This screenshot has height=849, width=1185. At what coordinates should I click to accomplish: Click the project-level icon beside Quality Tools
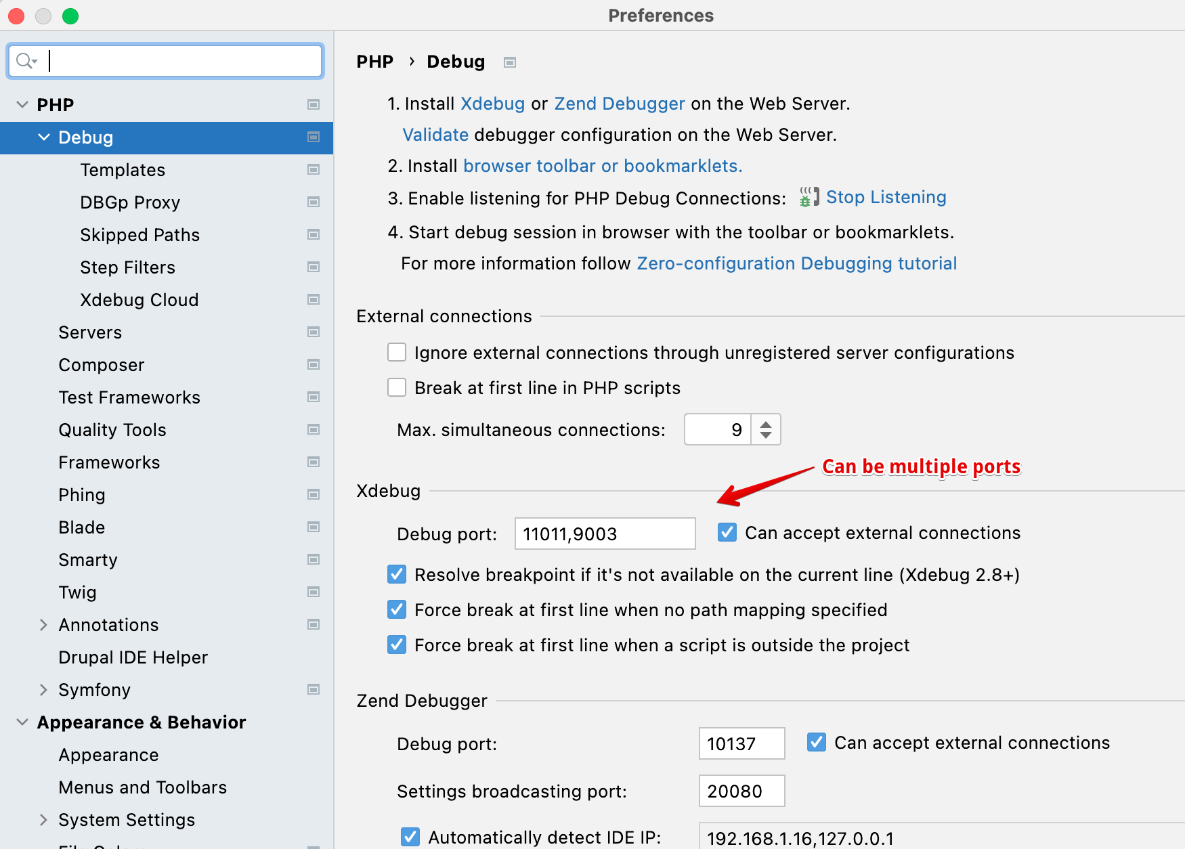[x=314, y=429]
